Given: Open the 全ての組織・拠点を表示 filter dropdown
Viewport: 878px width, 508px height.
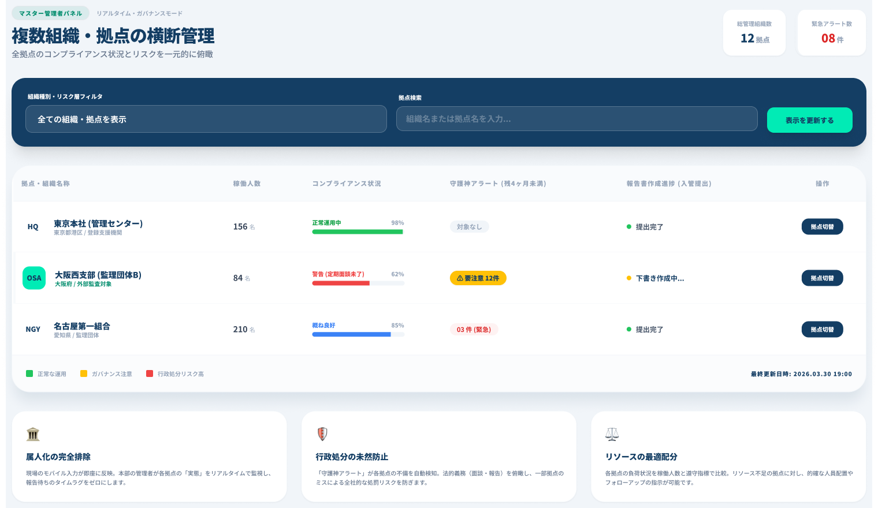Looking at the screenshot, I should tap(206, 119).
